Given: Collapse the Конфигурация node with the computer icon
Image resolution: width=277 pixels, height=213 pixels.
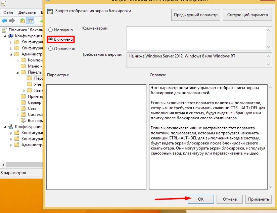Looking at the screenshot, I should tap(5, 36).
